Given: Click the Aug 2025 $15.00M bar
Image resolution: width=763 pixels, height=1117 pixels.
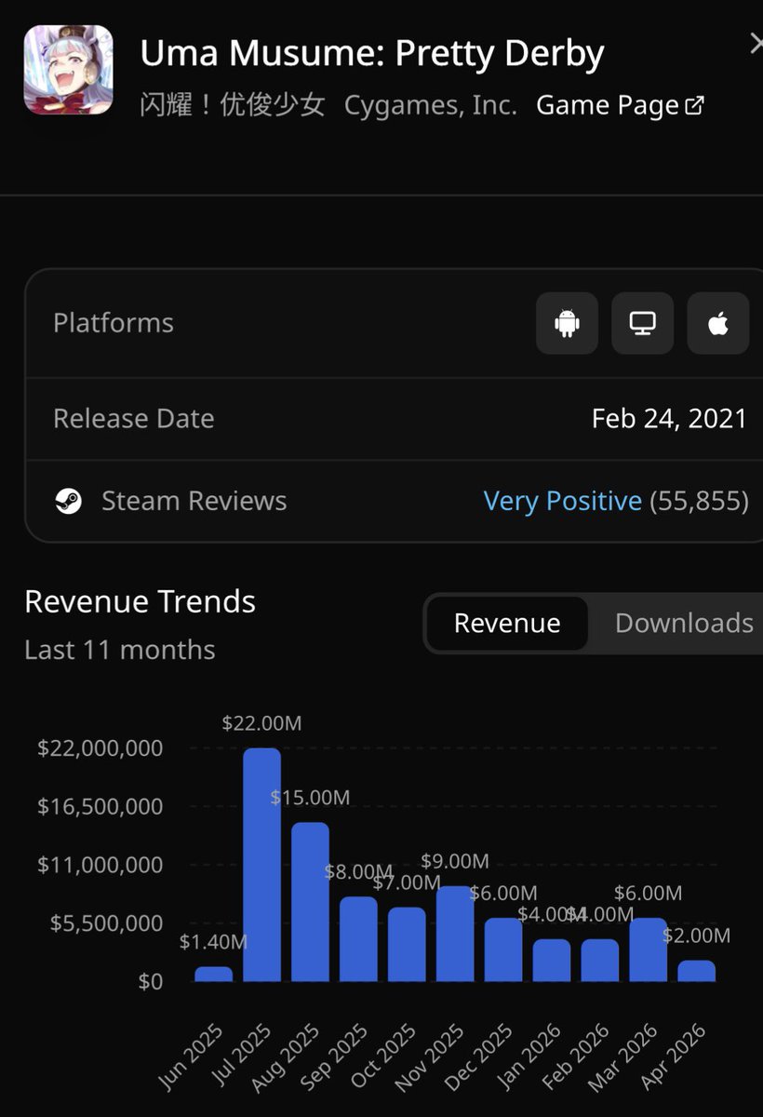Looking at the screenshot, I should pos(311,902).
